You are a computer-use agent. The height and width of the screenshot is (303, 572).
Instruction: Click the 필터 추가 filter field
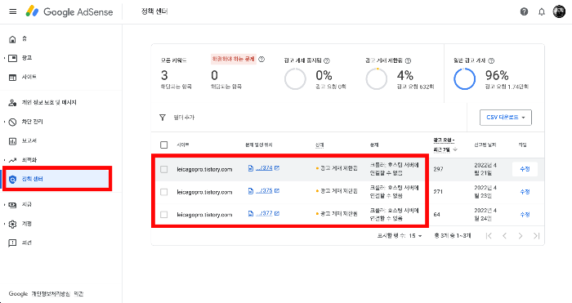pyautogui.click(x=184, y=118)
